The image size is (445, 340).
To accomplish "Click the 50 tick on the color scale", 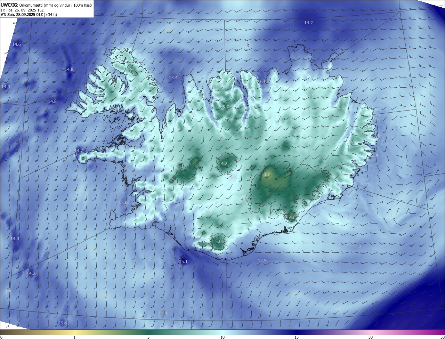I will click(442, 337).
